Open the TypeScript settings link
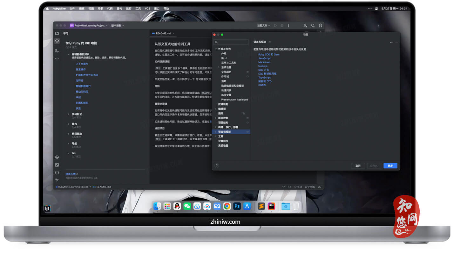This screenshot has height=253, width=454. (264, 77)
